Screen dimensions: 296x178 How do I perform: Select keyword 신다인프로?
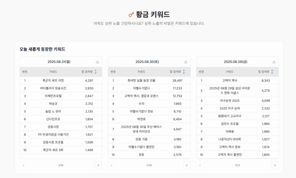[x=53, y=119]
